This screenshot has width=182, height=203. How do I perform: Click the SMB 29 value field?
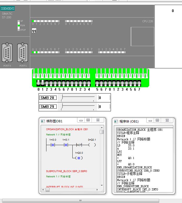click(104, 107)
